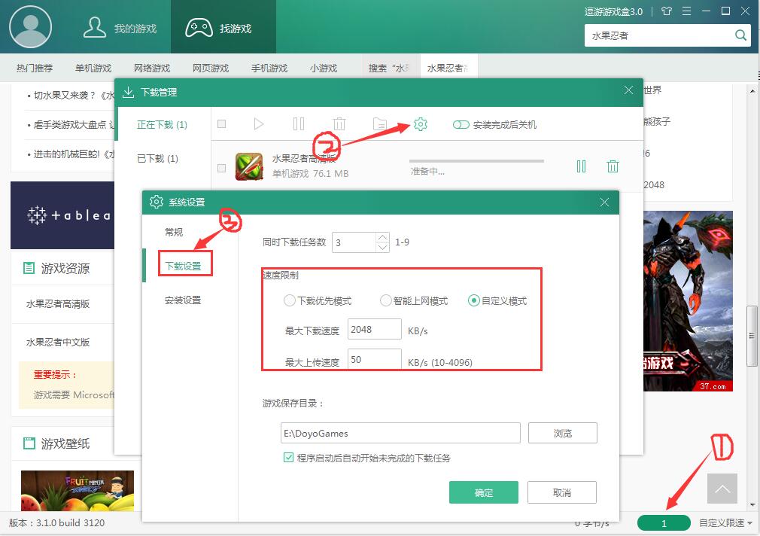The height and width of the screenshot is (536, 760).
Task: Switch to the 水果忍者 page tab
Action: coord(448,68)
